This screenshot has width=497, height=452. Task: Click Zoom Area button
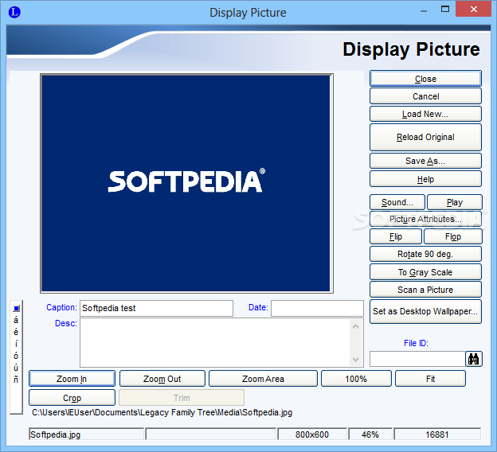pos(263,379)
